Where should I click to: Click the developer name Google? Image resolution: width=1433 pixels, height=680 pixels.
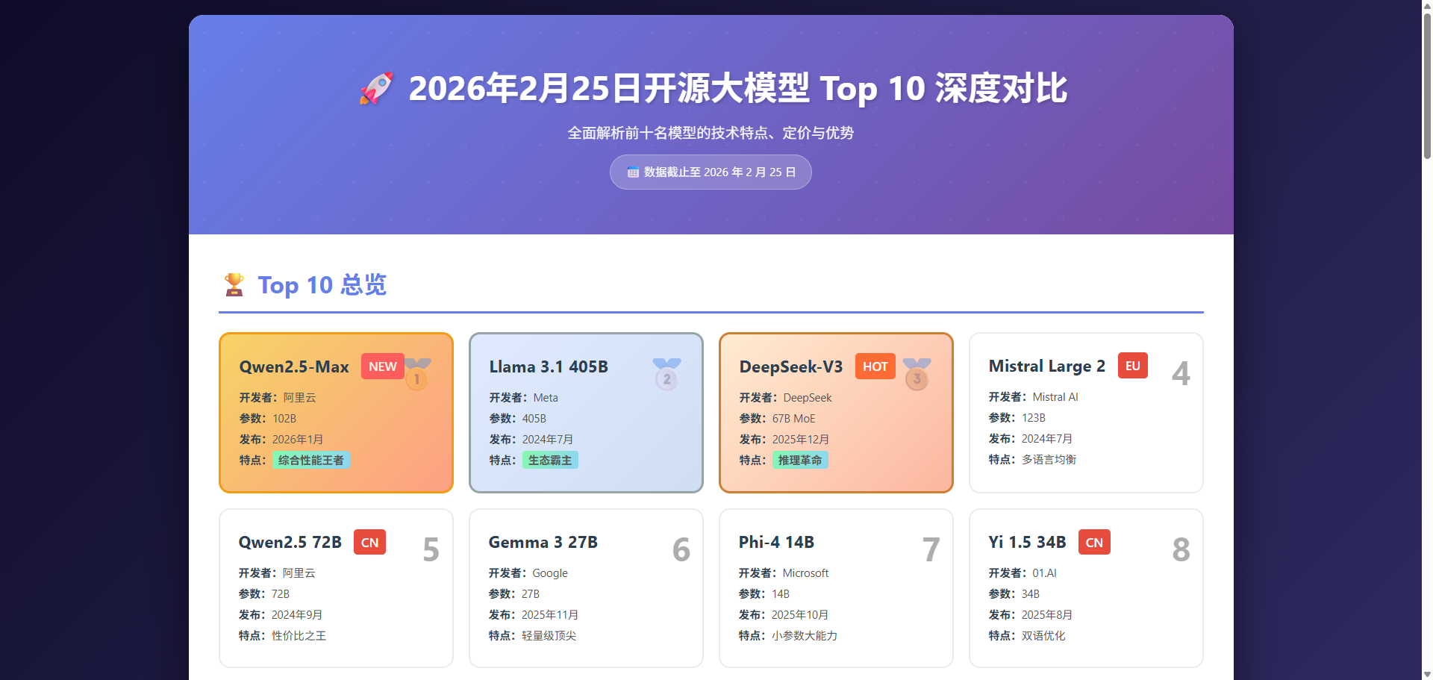click(x=550, y=573)
